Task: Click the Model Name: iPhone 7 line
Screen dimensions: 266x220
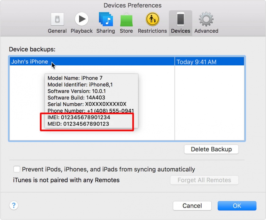Action: [x=75, y=78]
